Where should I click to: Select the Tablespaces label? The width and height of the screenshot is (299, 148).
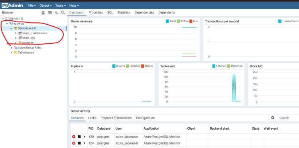click(x=26, y=53)
